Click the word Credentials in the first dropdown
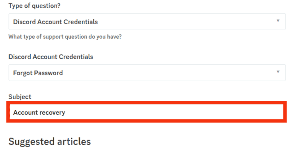 point(81,22)
